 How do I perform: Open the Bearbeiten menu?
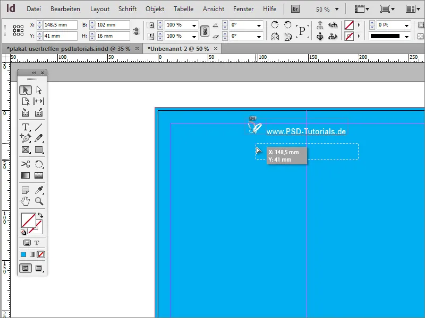[x=65, y=9]
